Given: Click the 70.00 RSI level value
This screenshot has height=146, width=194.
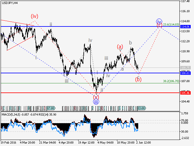Looking at the screenshot, I should coord(185,120).
